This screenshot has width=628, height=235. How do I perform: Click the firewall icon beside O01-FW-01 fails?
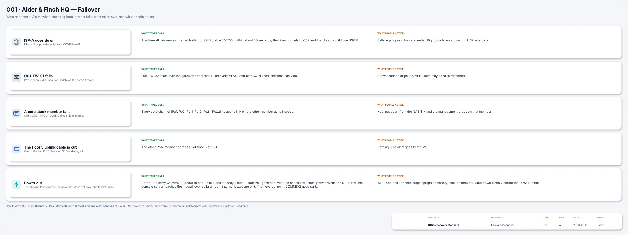point(16,78)
